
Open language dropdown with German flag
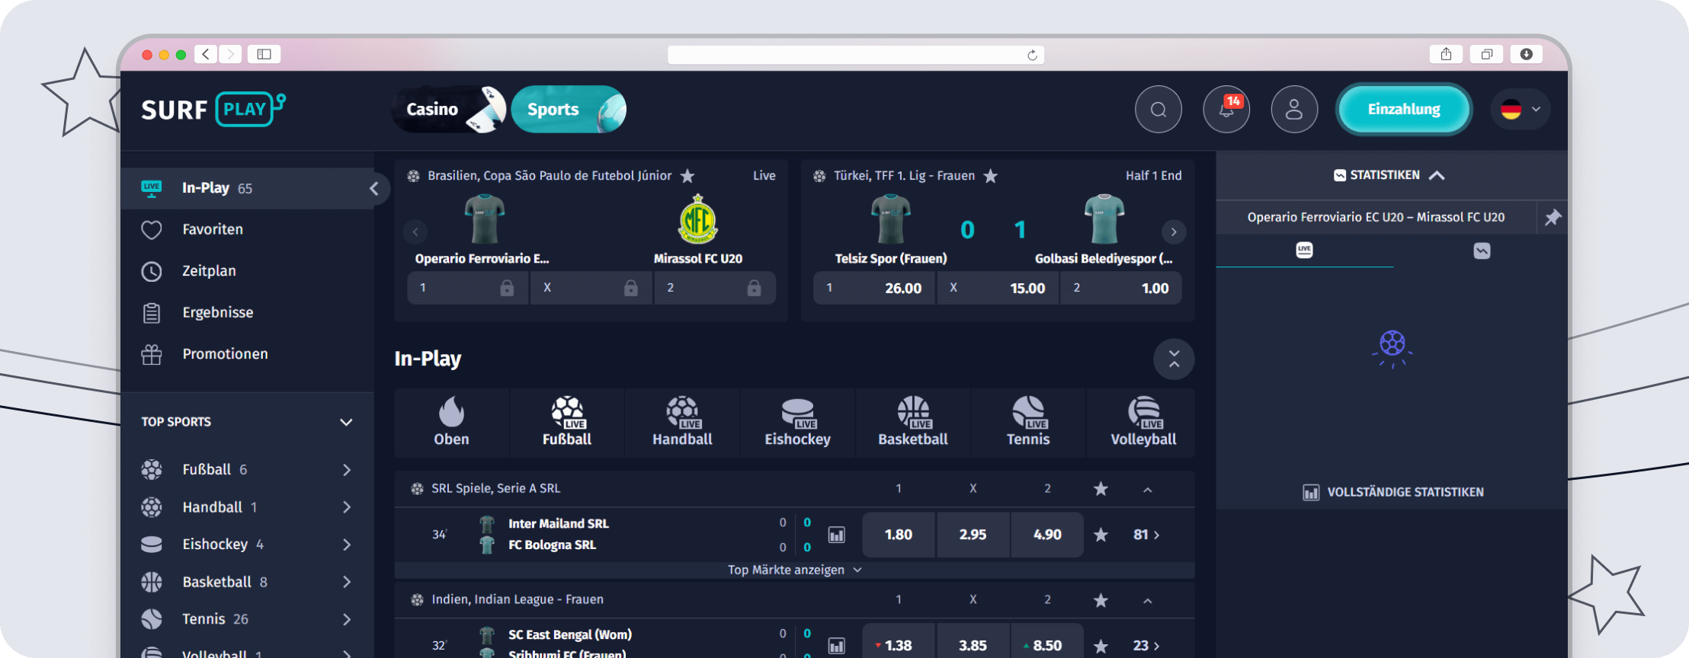[x=1521, y=110]
